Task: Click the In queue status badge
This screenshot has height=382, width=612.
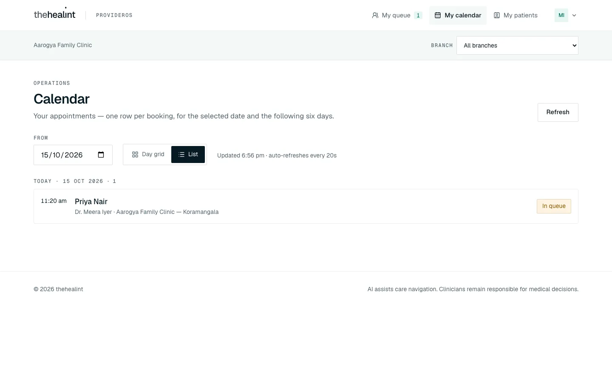Action: coord(554,206)
